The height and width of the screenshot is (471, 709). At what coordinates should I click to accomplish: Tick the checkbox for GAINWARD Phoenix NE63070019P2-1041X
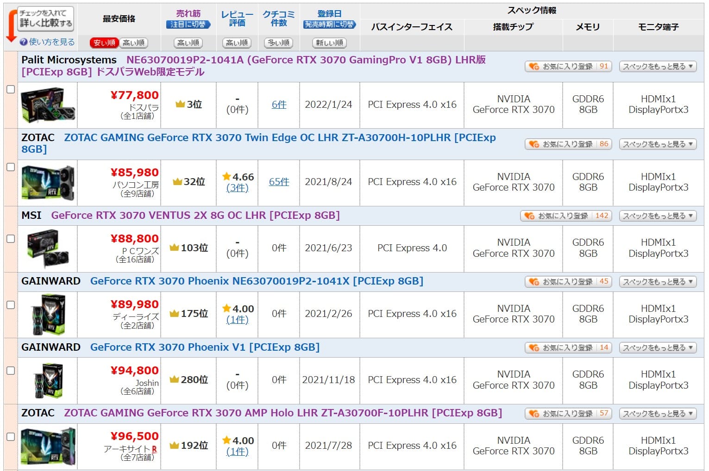point(11,305)
